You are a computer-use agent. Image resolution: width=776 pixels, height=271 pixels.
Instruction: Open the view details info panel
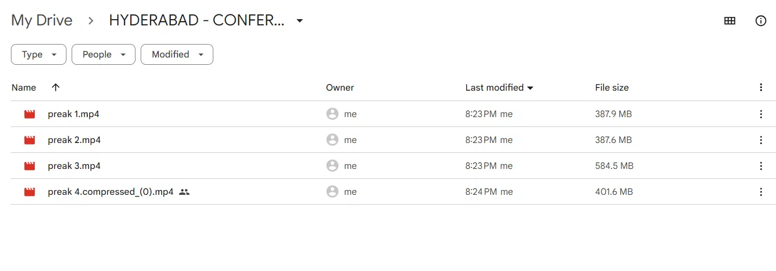(x=760, y=21)
